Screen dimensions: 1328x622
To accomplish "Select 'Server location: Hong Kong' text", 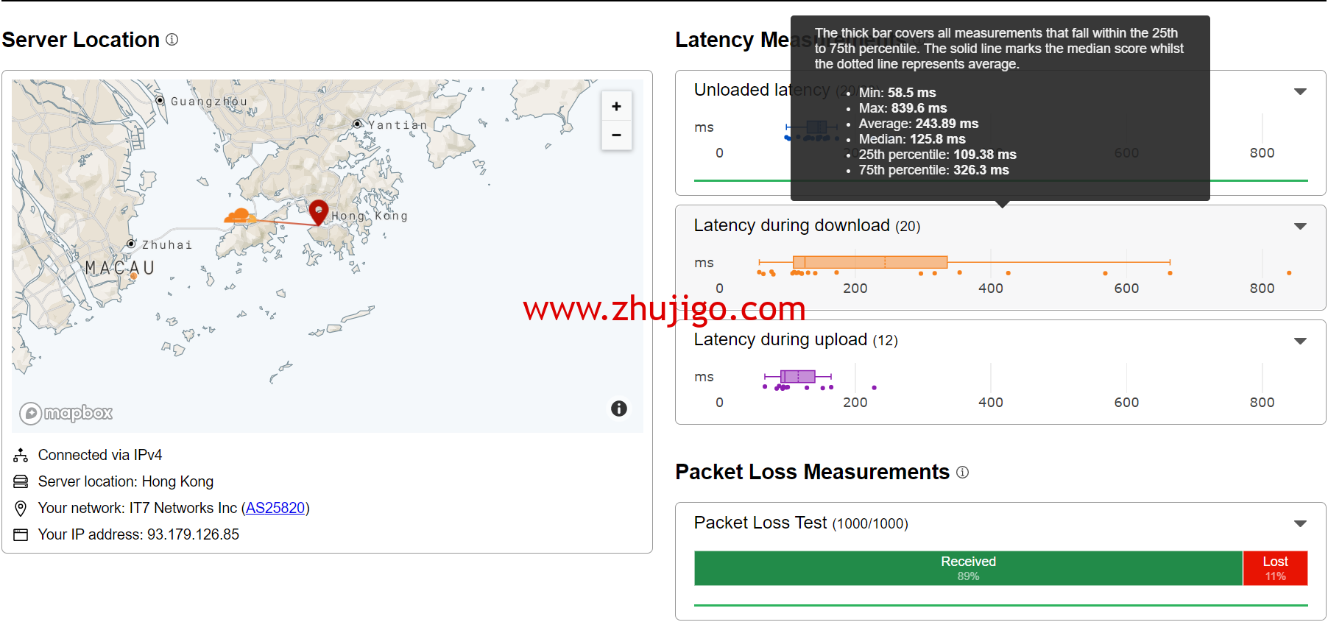I will (126, 482).
